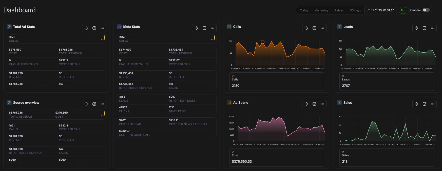Select the Yesterday date range
The width and height of the screenshot is (442, 171).
pyautogui.click(x=321, y=10)
